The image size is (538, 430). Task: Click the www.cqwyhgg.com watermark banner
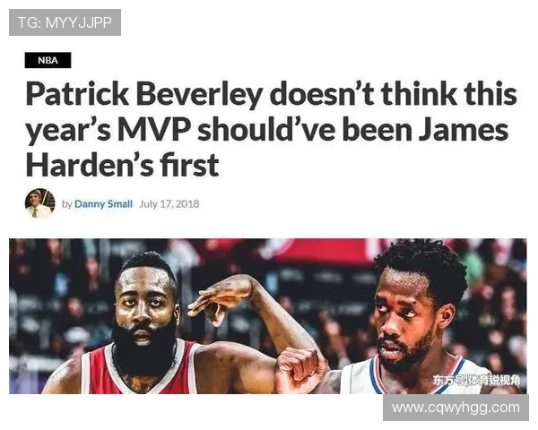[456, 408]
